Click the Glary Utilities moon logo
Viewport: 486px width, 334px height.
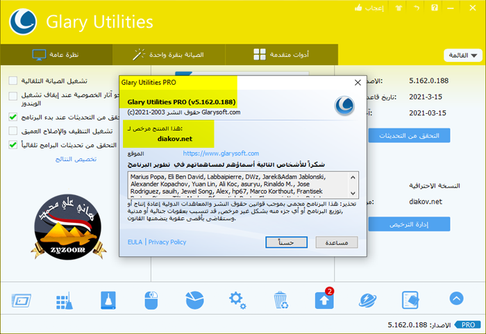(23, 22)
